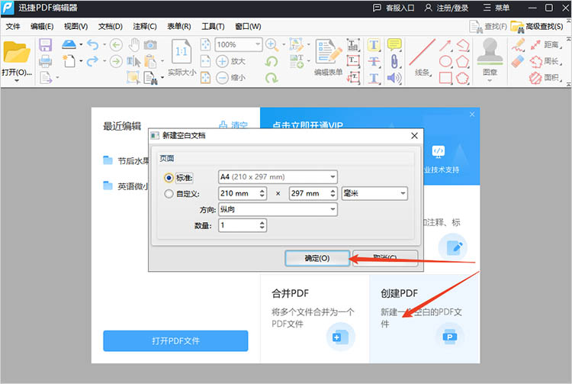Select the Pencil freehand drawing tool
572x384 pixels.
click(x=518, y=44)
